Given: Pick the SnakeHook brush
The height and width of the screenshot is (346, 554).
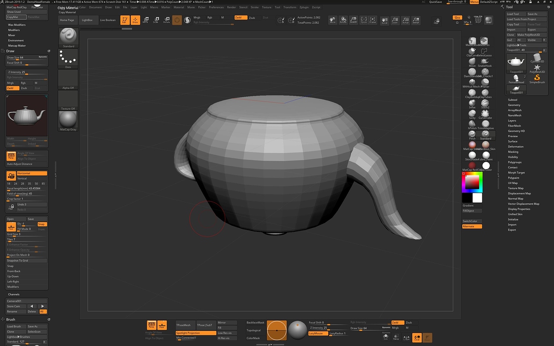Looking at the screenshot, I should [x=485, y=62].
